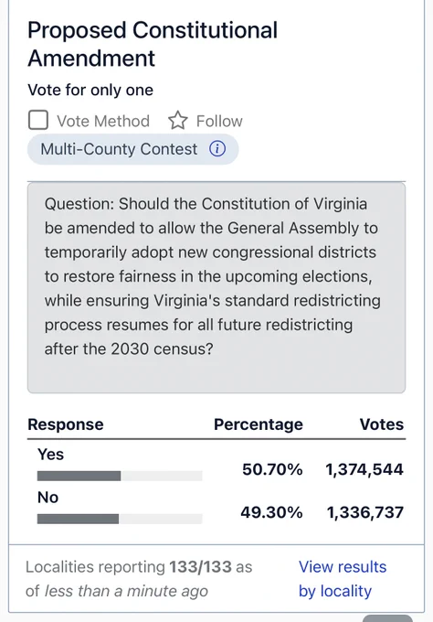Click the Response column header
The height and width of the screenshot is (622, 433).
point(66,424)
